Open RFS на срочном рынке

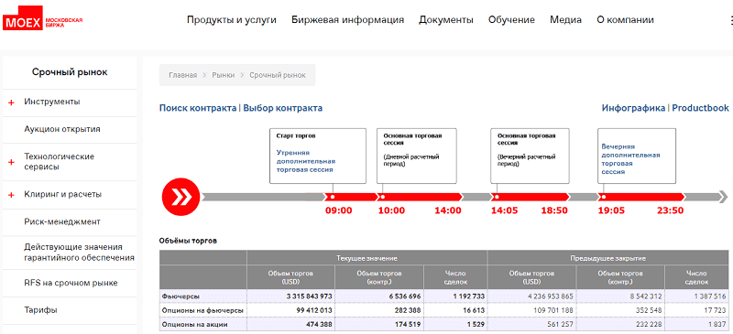point(71,283)
